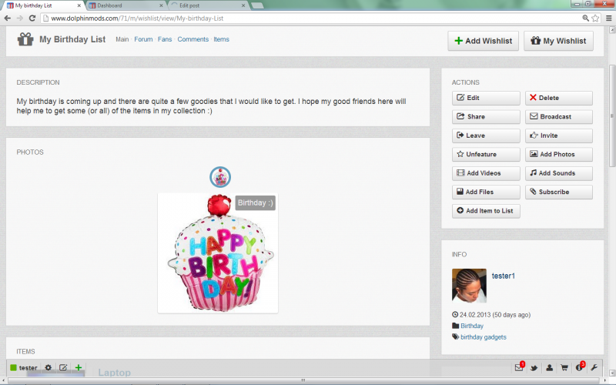Bookmark this page with the star icon
The height and width of the screenshot is (385, 616).
point(595,18)
